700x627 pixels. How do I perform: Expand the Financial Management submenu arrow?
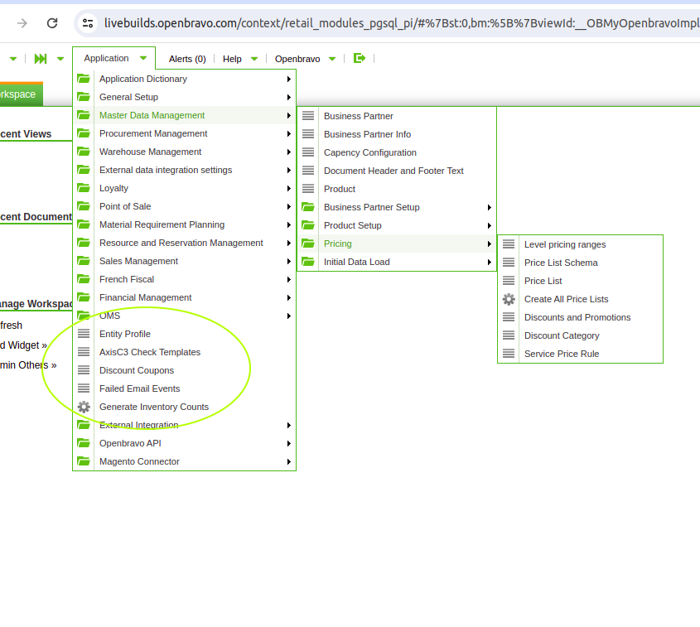288,297
